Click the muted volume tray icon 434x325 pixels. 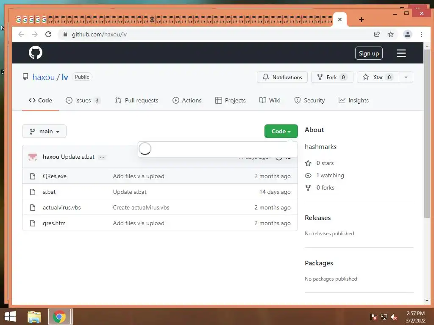click(x=394, y=317)
